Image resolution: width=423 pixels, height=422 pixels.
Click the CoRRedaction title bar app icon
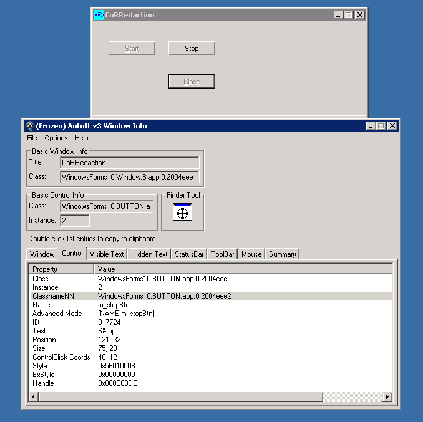point(99,15)
